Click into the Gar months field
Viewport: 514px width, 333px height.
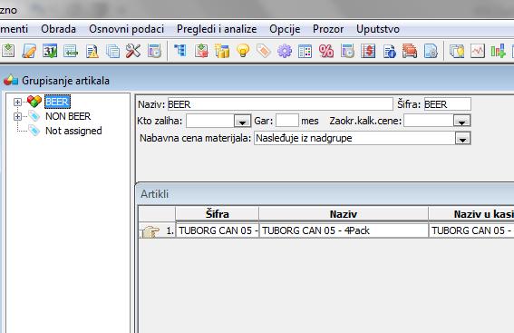287,121
